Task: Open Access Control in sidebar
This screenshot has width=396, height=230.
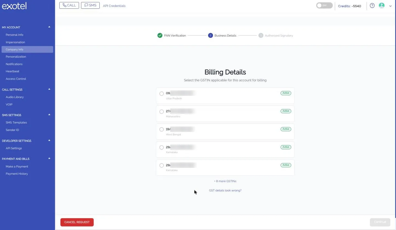Action: pyautogui.click(x=16, y=79)
